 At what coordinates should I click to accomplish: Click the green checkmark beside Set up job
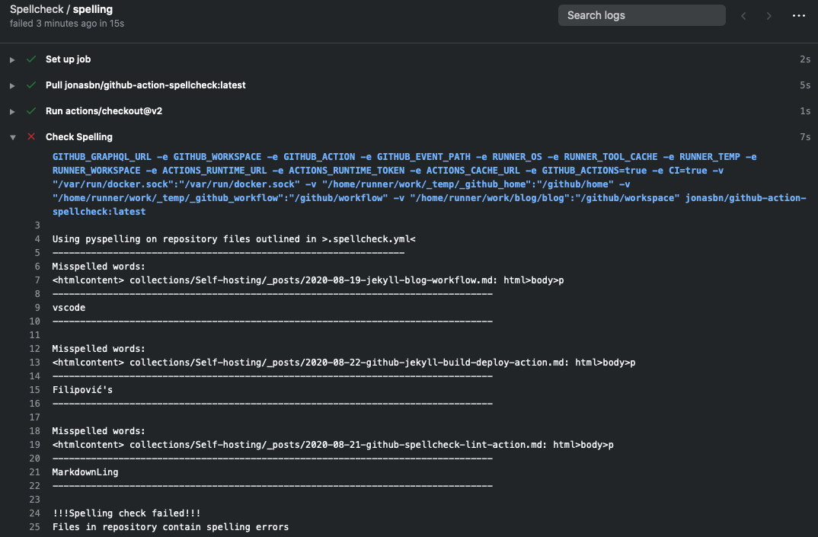click(x=30, y=59)
